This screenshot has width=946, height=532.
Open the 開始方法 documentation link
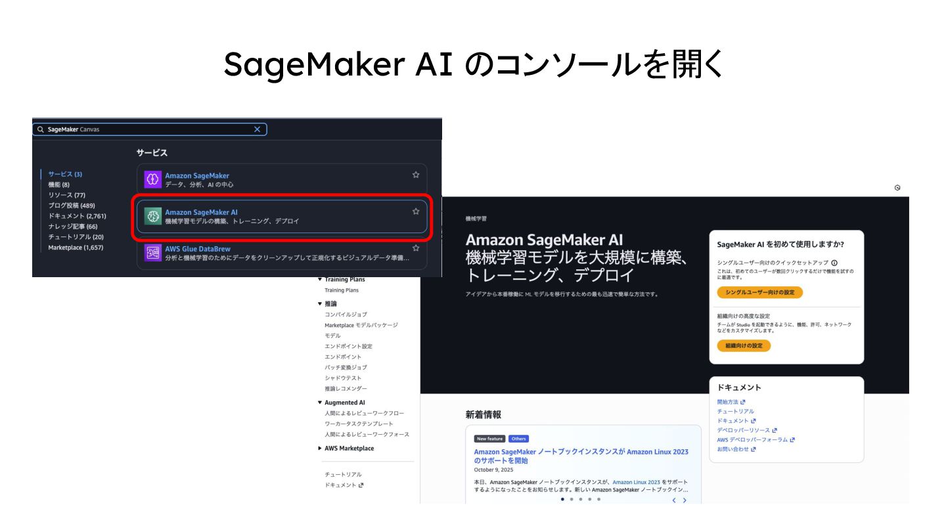click(x=728, y=402)
